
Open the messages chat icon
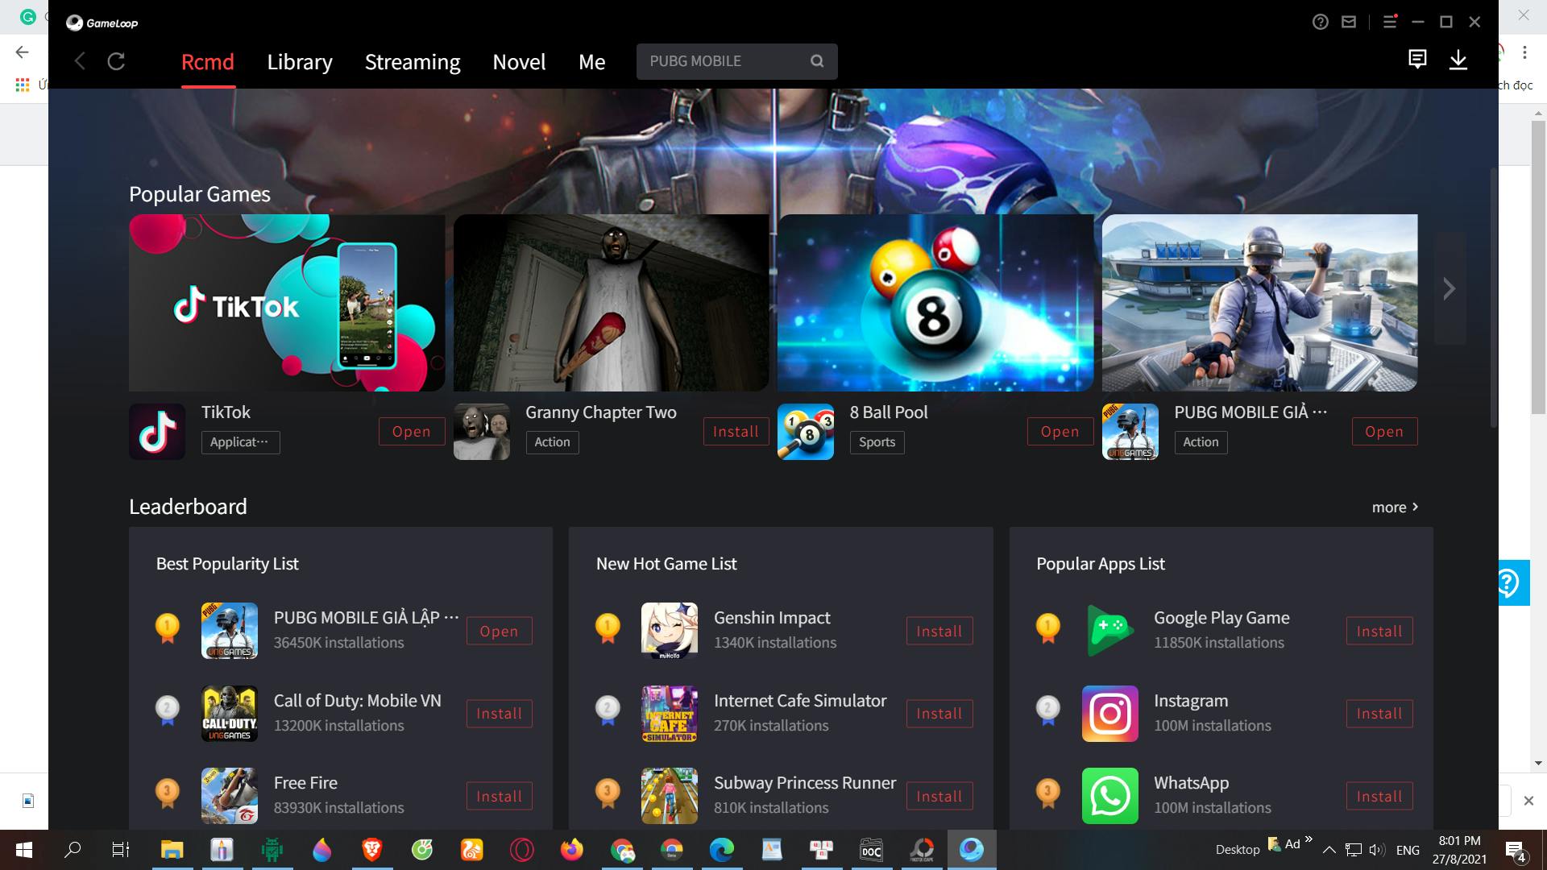(x=1417, y=59)
